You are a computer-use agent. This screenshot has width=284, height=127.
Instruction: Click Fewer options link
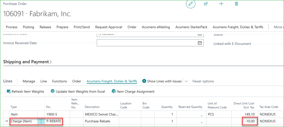tap(203, 81)
